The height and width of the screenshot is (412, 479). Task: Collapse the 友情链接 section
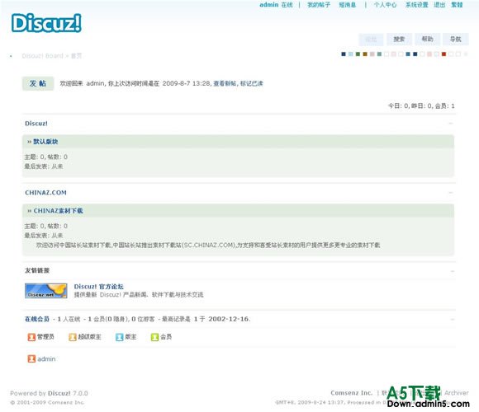coord(452,271)
